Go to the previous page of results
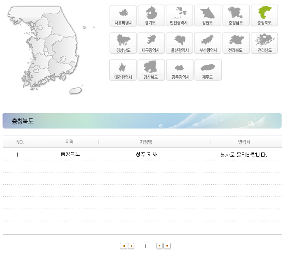 (x=131, y=246)
